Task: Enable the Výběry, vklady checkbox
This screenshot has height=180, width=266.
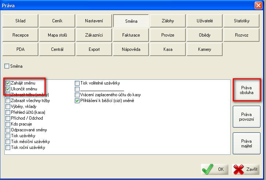Action: pyautogui.click(x=8, y=106)
